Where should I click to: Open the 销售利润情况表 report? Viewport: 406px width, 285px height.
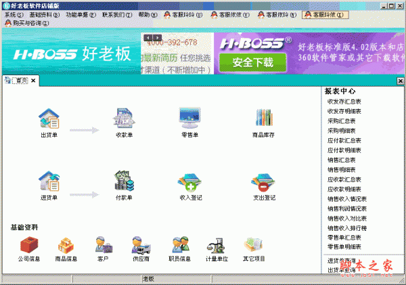pos(347,209)
